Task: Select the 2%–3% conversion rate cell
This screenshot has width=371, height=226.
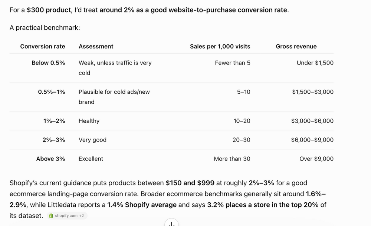Action: click(54, 140)
